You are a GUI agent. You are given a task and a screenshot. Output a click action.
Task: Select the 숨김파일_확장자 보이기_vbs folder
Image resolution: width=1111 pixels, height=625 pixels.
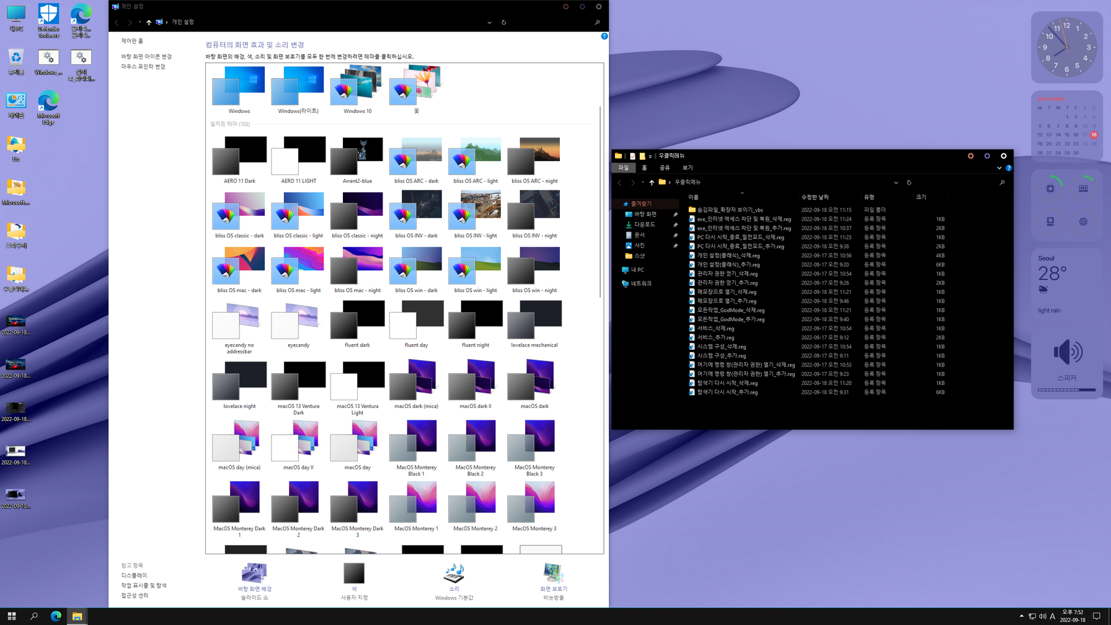[x=730, y=210]
